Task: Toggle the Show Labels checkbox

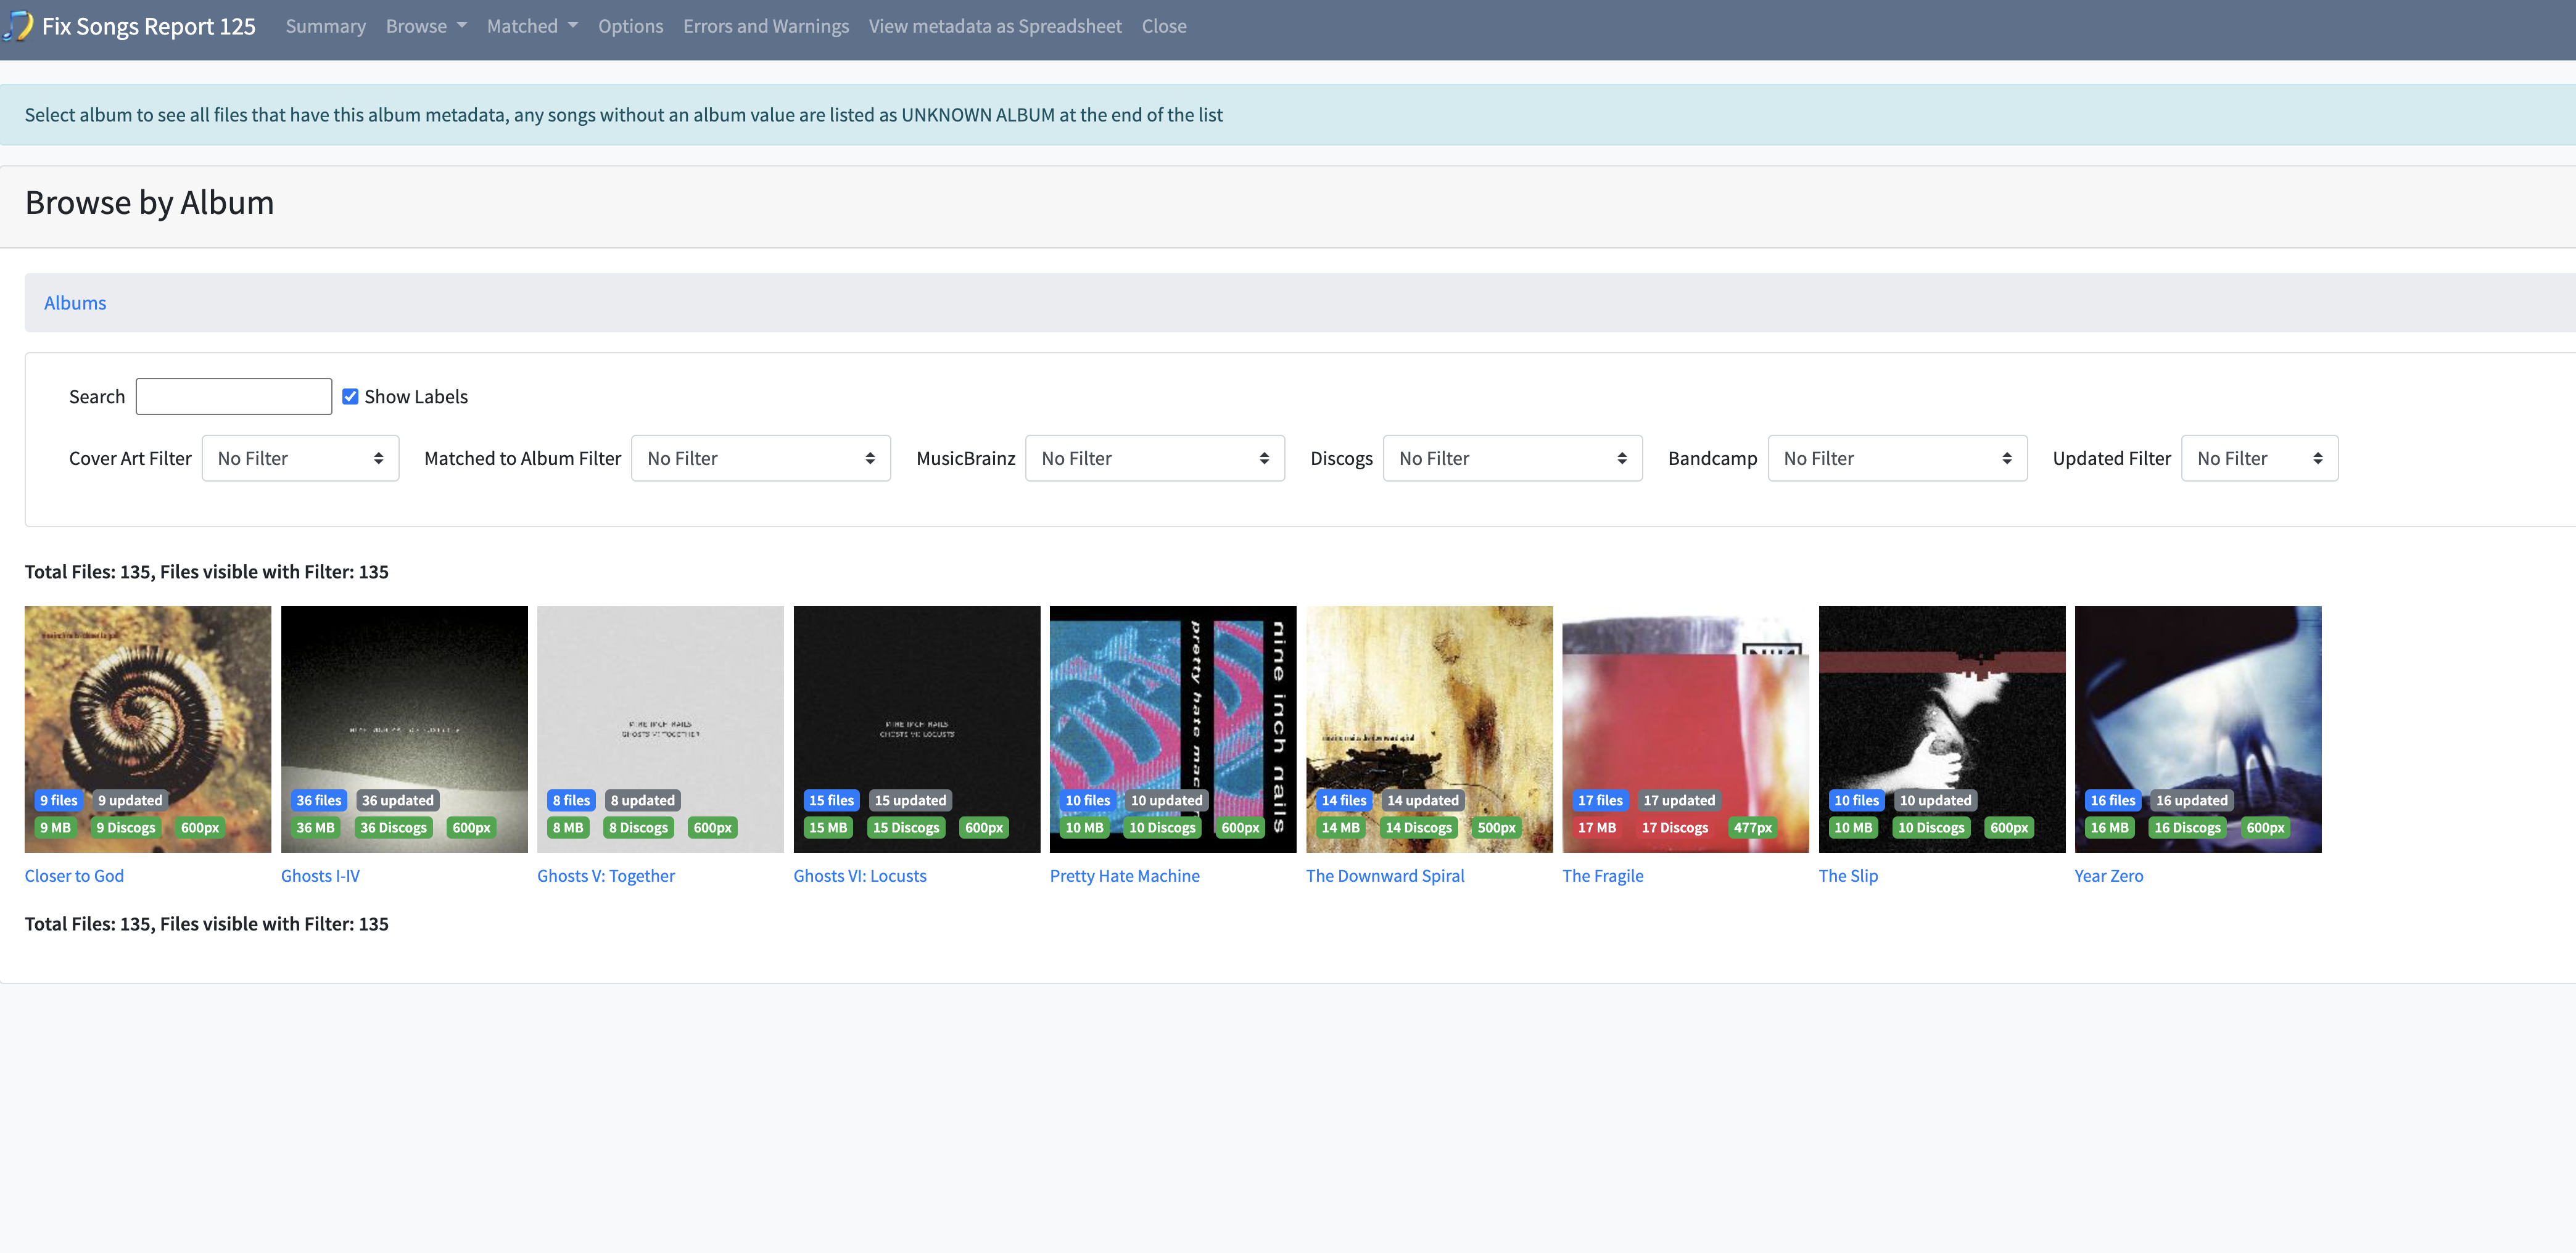Action: coord(350,396)
